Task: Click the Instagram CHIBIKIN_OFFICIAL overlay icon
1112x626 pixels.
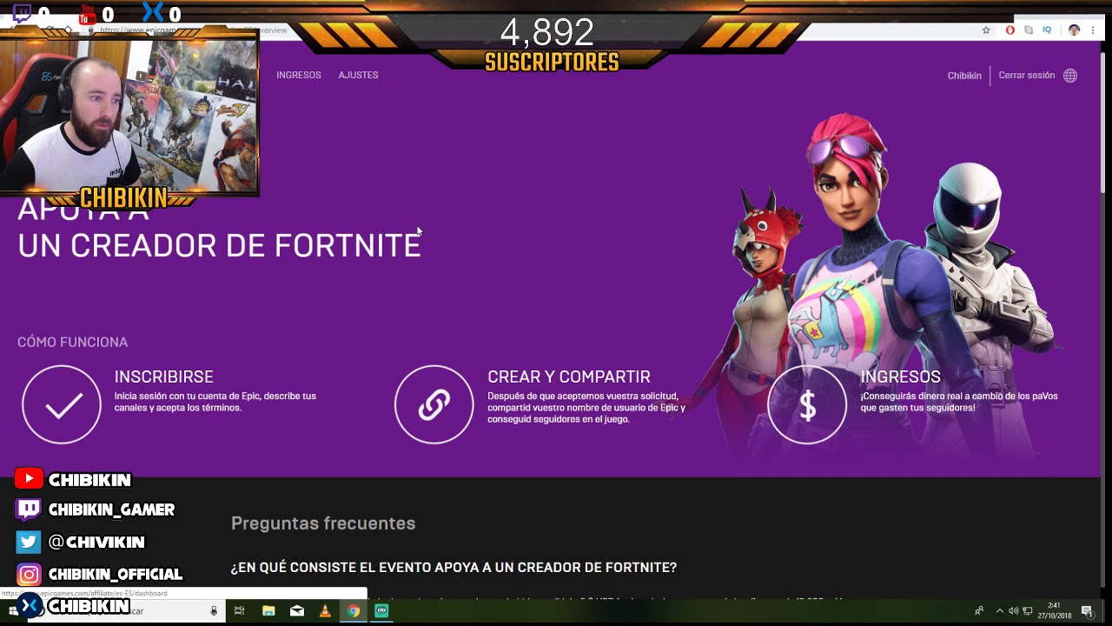Action: [x=29, y=575]
